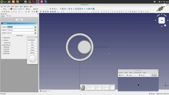Open the Draft workbench selector dropdown

click(x=40, y=9)
